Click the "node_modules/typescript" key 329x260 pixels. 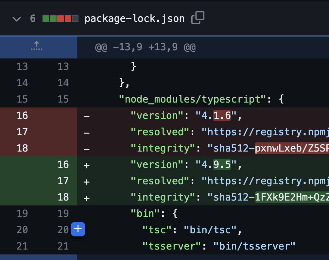pyautogui.click(x=192, y=99)
